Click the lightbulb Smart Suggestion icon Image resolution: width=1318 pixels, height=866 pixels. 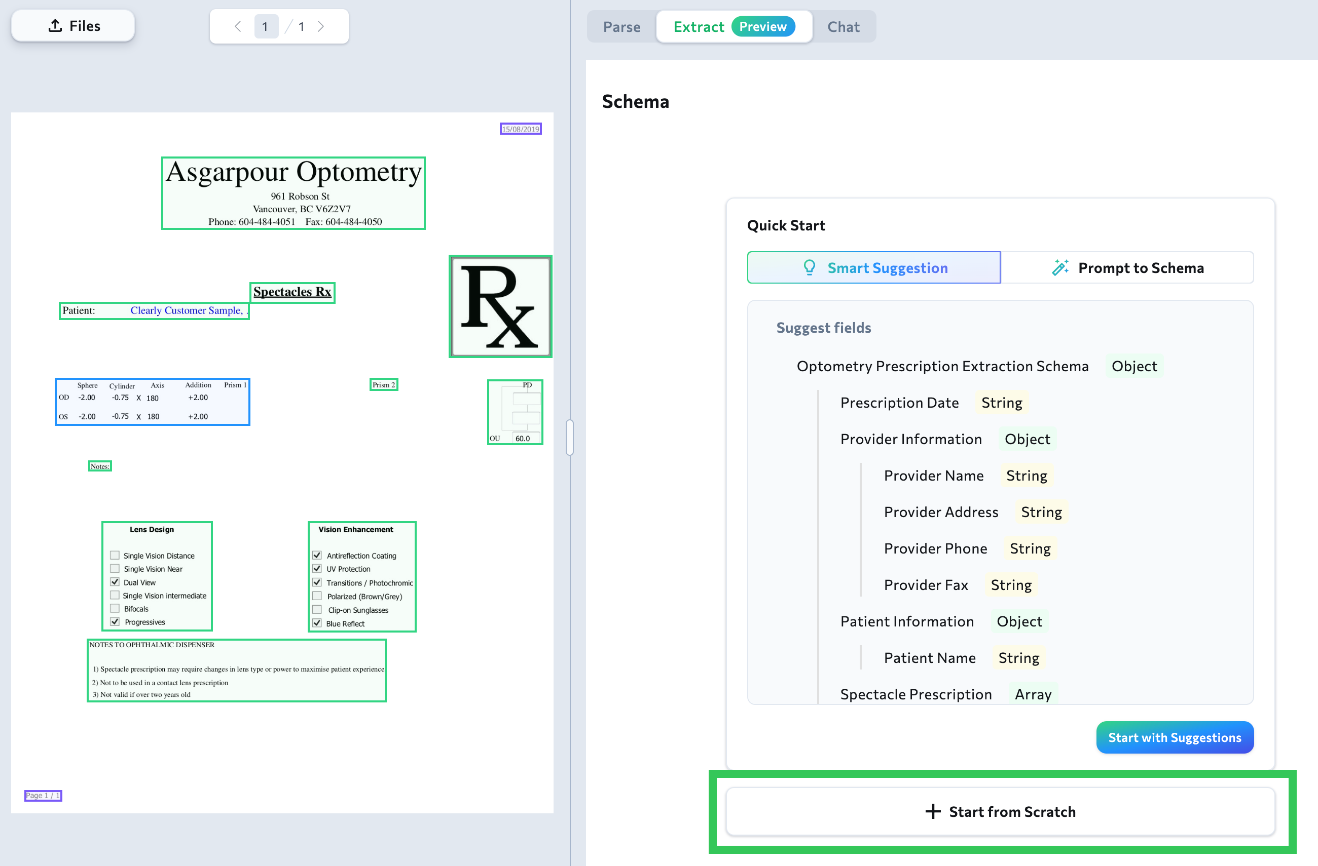(x=809, y=268)
